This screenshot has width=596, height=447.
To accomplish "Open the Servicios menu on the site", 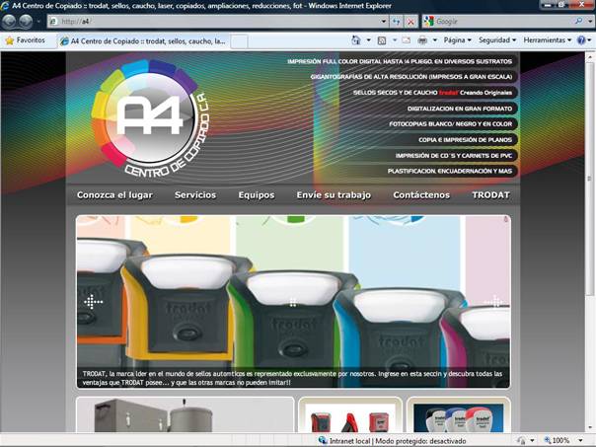I will (195, 195).
